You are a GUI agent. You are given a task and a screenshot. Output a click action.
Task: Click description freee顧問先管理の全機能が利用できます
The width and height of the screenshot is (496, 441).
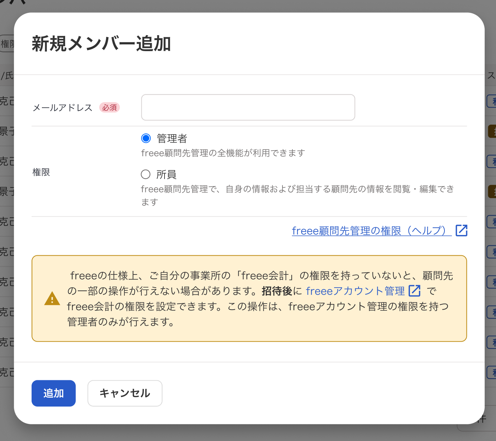(x=223, y=153)
